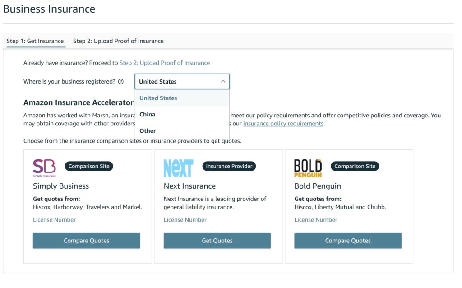Collapse the country dropdown chevron arrow
Screen dimensions: 462x288
[223, 82]
